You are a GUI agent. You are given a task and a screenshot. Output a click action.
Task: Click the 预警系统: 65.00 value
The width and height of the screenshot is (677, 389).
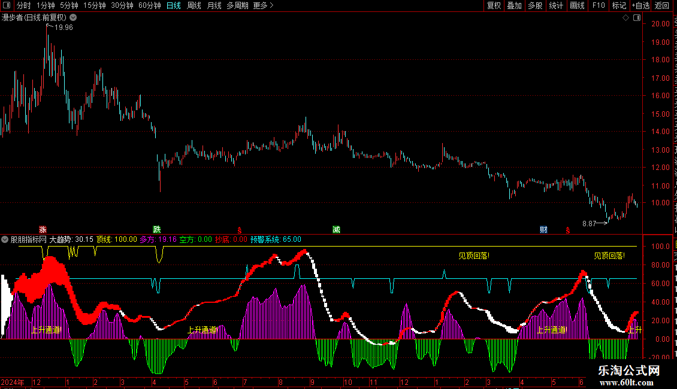point(276,239)
